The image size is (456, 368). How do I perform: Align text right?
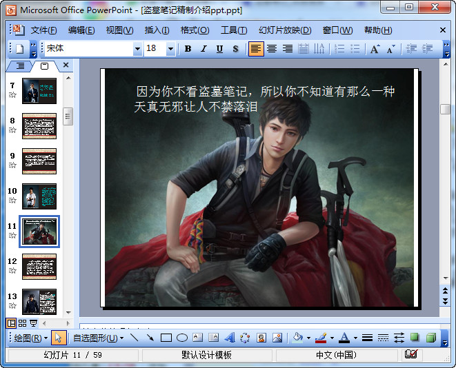[288, 48]
